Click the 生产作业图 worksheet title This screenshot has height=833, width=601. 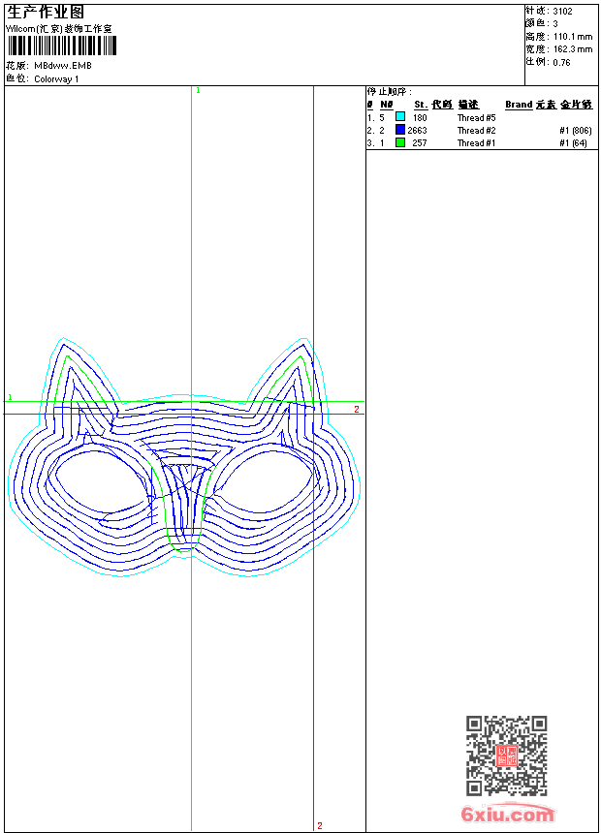tap(46, 13)
